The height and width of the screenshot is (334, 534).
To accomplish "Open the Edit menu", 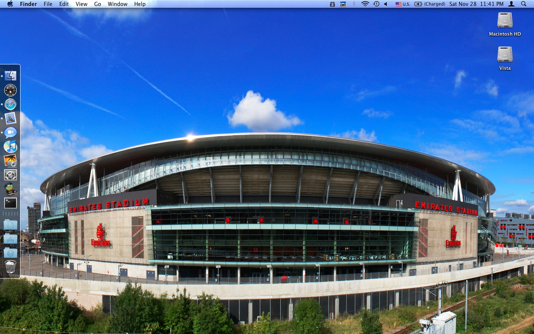I will click(64, 4).
